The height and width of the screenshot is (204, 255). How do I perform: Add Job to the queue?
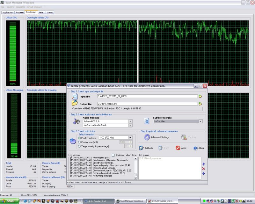(146, 148)
